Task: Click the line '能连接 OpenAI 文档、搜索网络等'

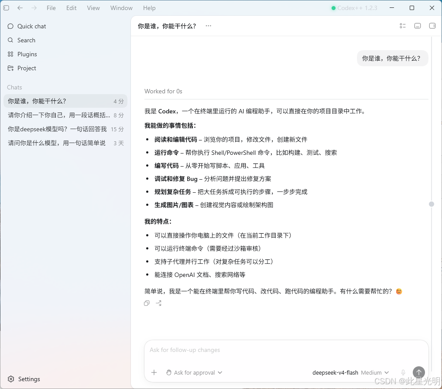Action: [200, 275]
